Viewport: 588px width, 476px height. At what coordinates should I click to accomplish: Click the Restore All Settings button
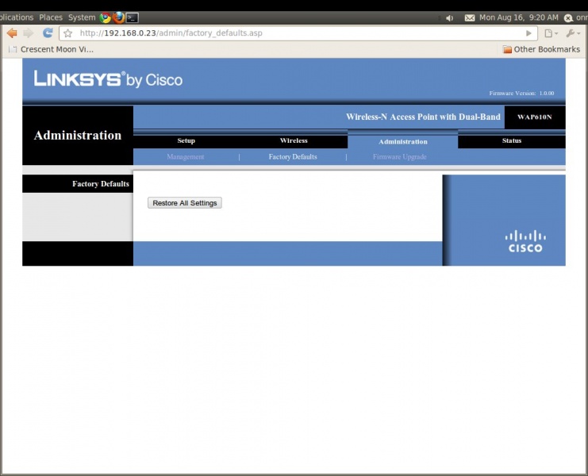pos(185,203)
